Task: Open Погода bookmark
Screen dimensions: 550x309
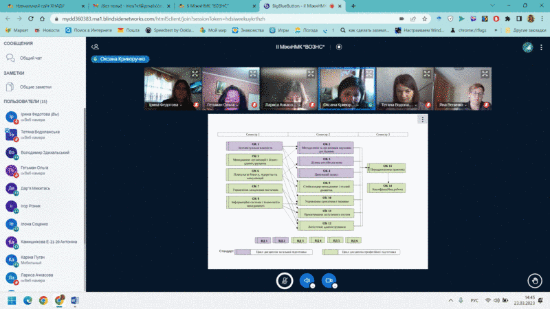Action: click(306, 30)
